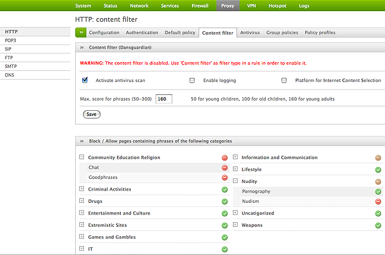Click green allow icon for Drugs

[224, 202]
